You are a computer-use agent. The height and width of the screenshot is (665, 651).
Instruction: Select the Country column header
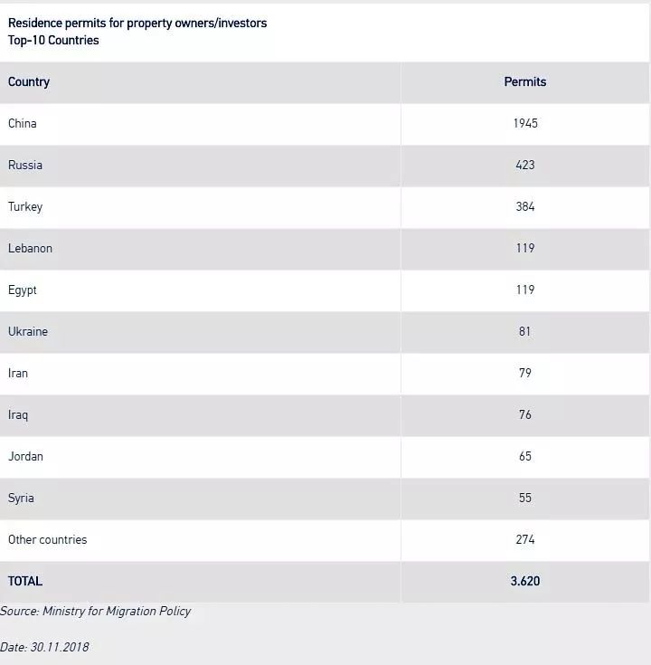pos(29,81)
